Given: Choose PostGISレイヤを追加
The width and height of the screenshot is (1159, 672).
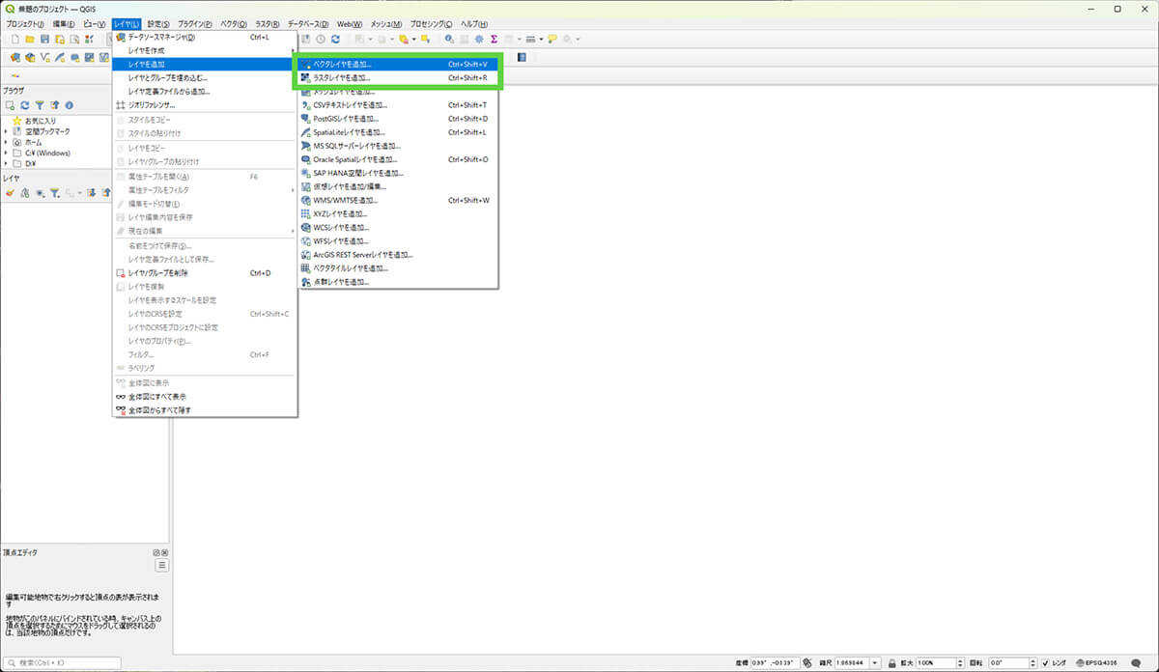Looking at the screenshot, I should tap(396, 118).
